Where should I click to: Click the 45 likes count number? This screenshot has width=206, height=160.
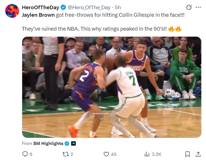[x=114, y=154]
